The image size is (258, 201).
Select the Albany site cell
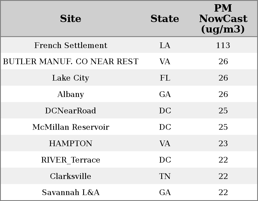tap(71, 94)
